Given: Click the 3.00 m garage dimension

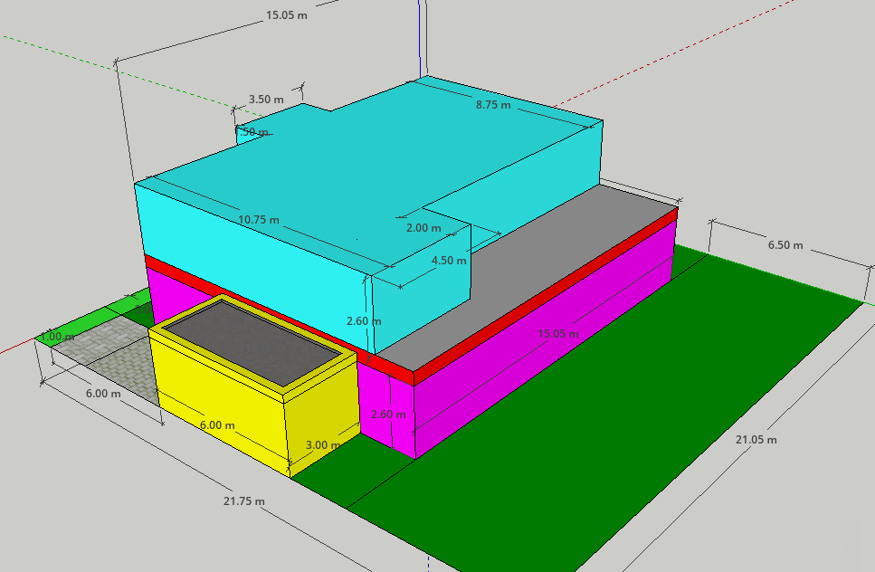Looking at the screenshot, I should 323,445.
